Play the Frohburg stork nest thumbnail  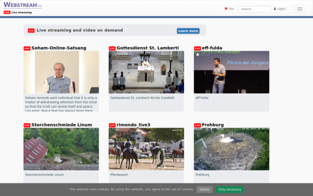point(232,149)
